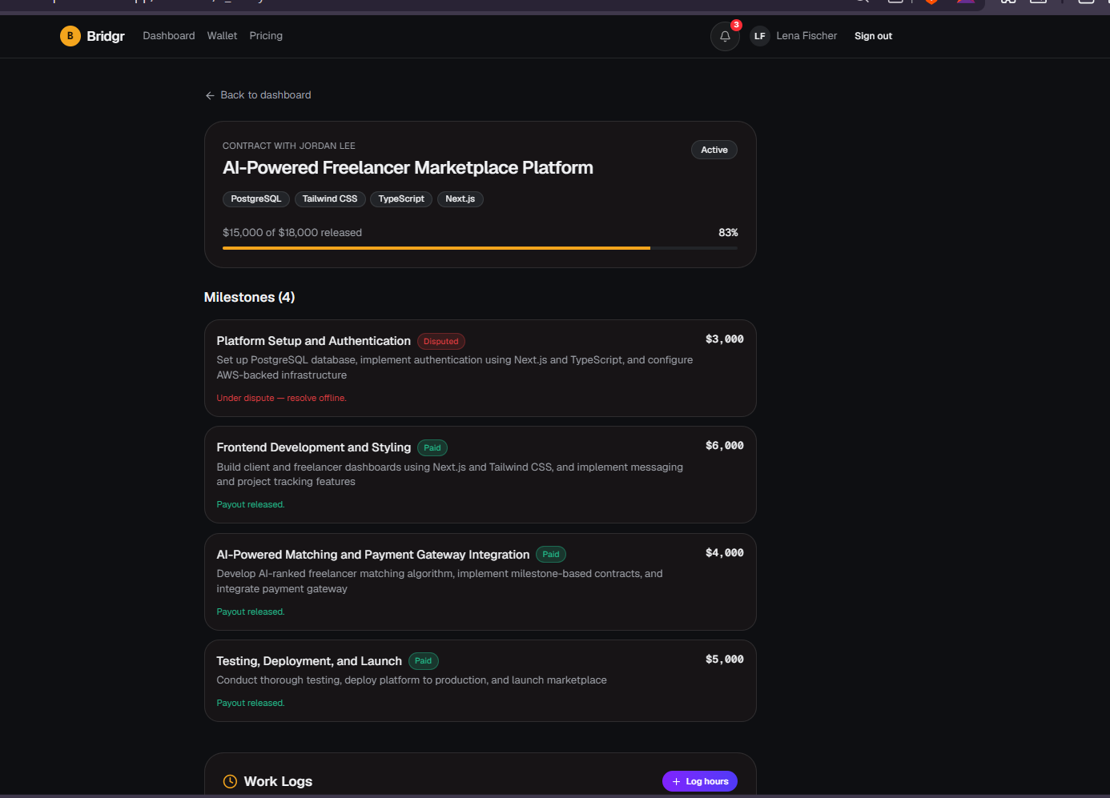Open the notifications bell
This screenshot has width=1110, height=798.
click(x=725, y=36)
